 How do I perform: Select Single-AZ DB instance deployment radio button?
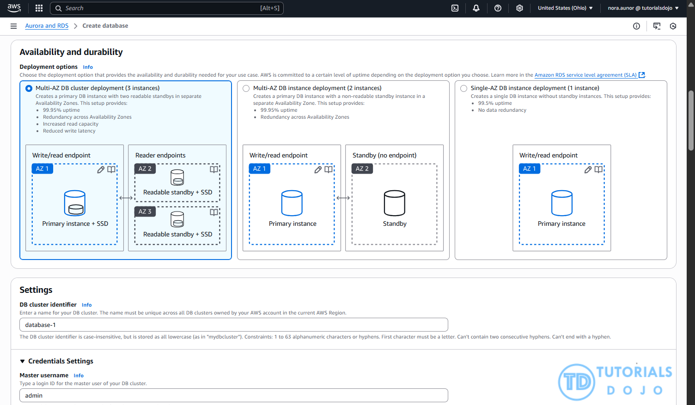[463, 88]
